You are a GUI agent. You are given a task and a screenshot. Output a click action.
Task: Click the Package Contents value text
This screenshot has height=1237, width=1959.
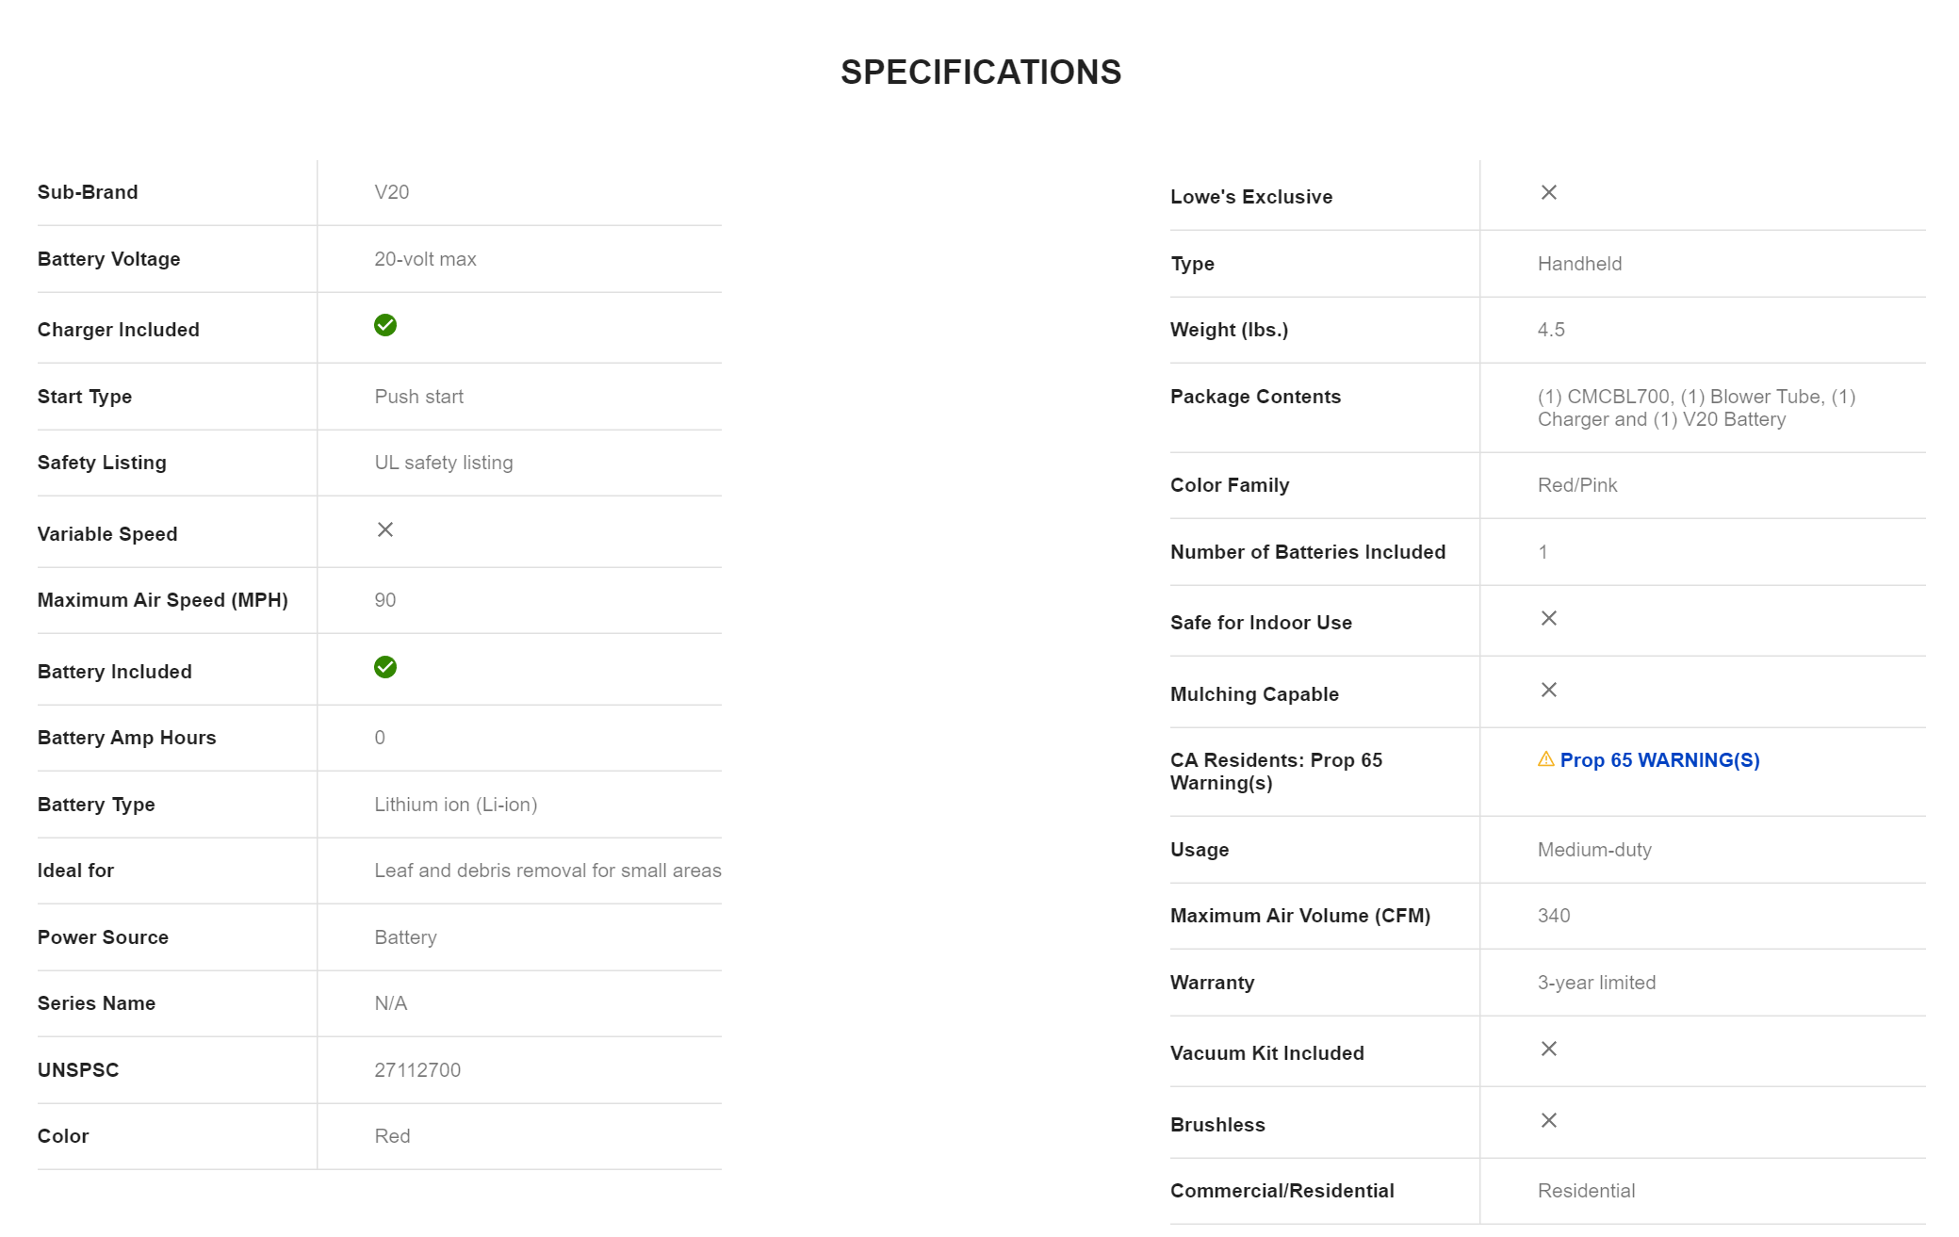(x=1695, y=408)
